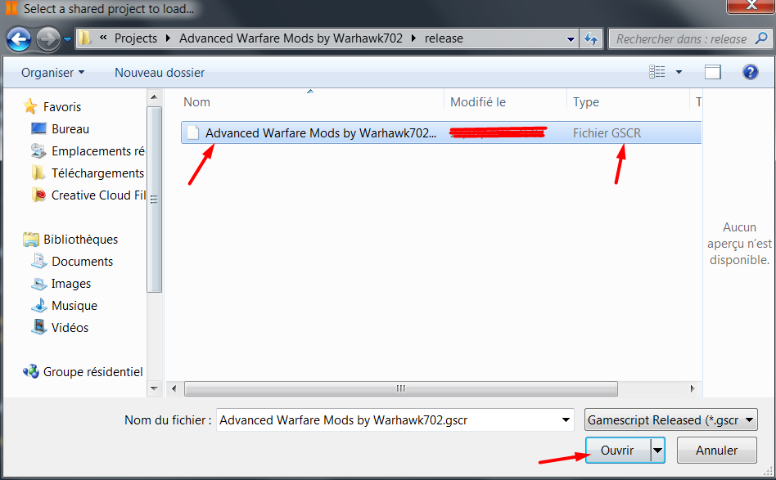Click the Fichier GSCR type cell
The width and height of the screenshot is (776, 480).
pyautogui.click(x=607, y=133)
